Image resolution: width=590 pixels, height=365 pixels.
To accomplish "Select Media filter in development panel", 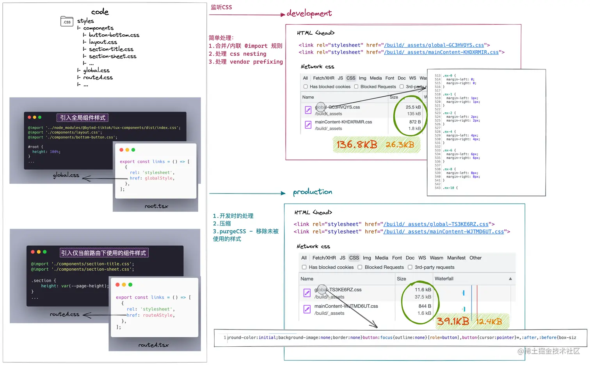I will click(376, 78).
